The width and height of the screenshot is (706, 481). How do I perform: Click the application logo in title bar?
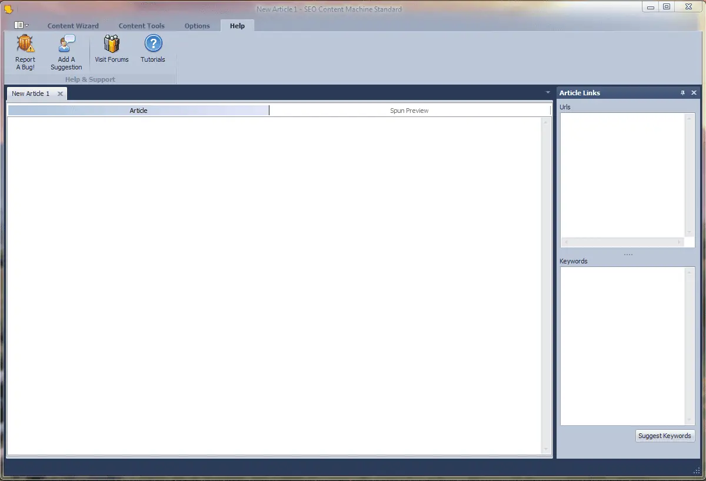click(8, 9)
